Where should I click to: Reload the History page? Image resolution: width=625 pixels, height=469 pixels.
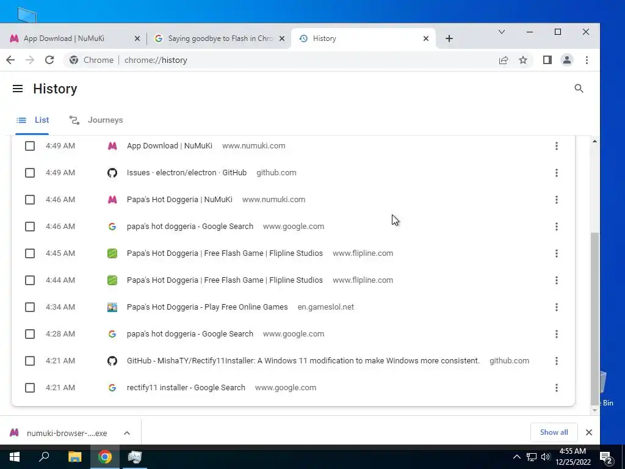(49, 60)
